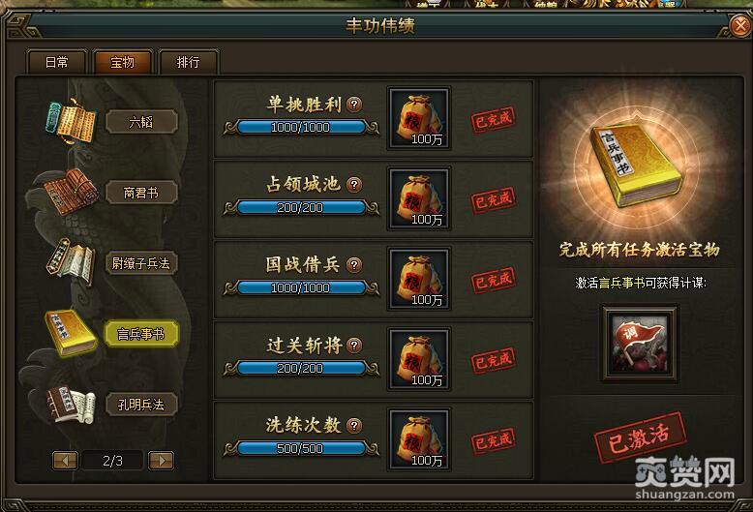753x512 pixels.
Task: Click the 商君书 bamboo scroll icon
Action: click(71, 192)
